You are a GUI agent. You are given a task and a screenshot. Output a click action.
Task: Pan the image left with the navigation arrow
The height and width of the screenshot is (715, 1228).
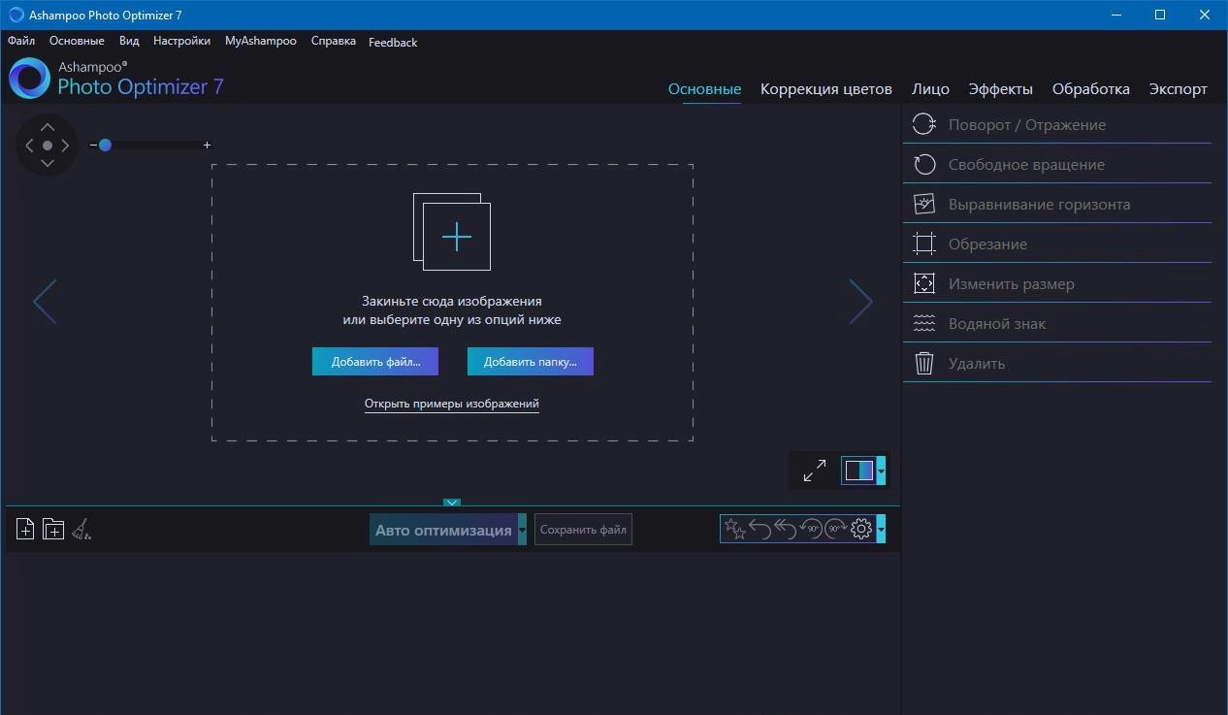[x=29, y=146]
